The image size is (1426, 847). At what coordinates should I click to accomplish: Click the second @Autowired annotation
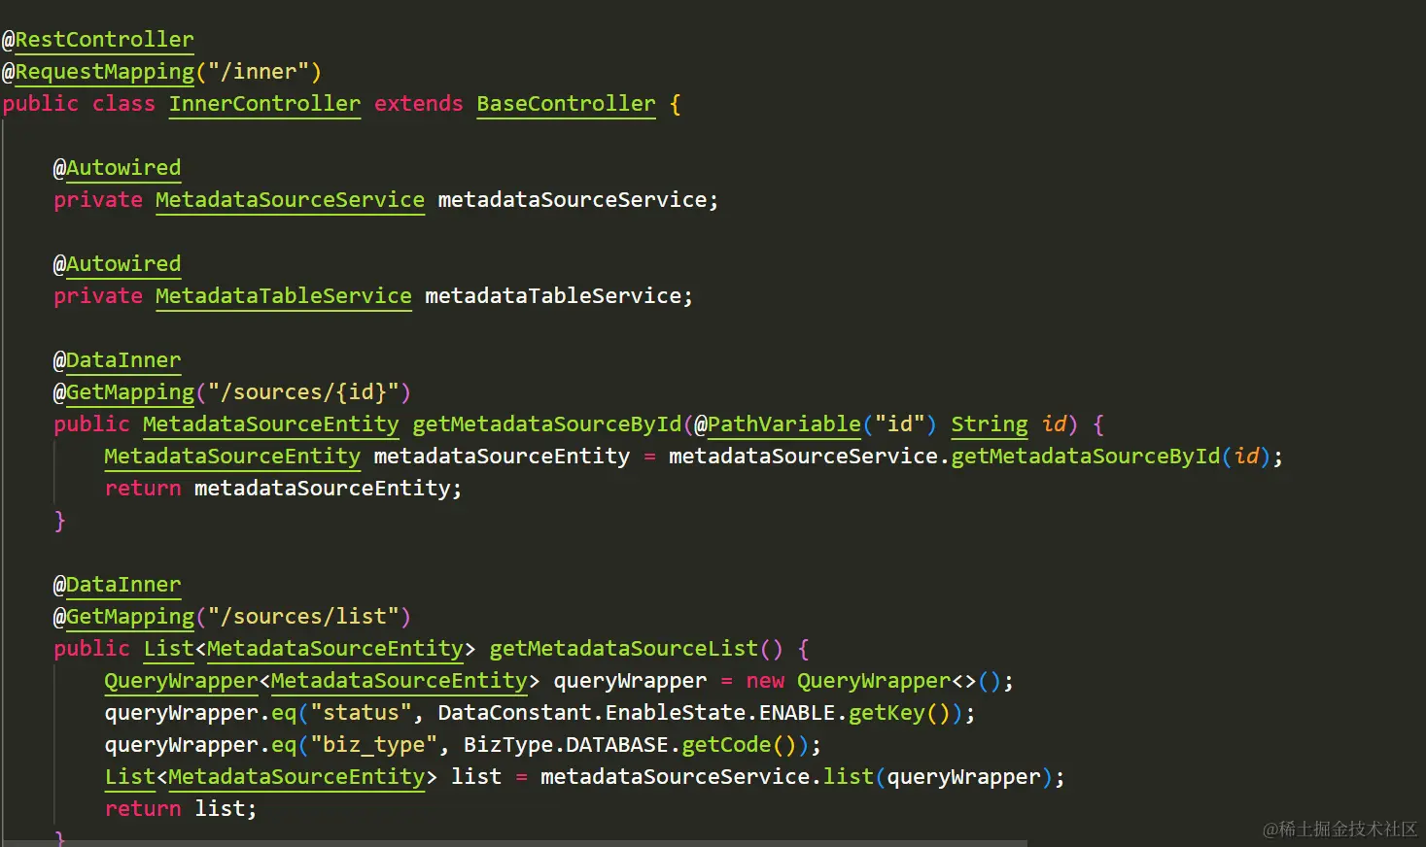point(117,264)
